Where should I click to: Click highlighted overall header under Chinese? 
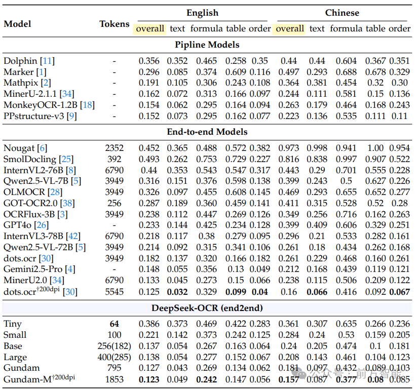pyautogui.click(x=289, y=29)
